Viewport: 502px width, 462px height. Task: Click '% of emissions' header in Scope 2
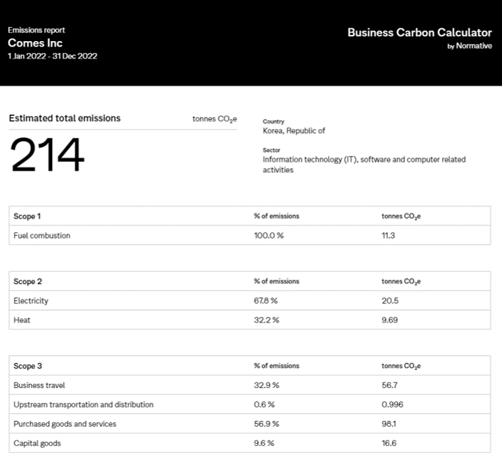point(277,281)
